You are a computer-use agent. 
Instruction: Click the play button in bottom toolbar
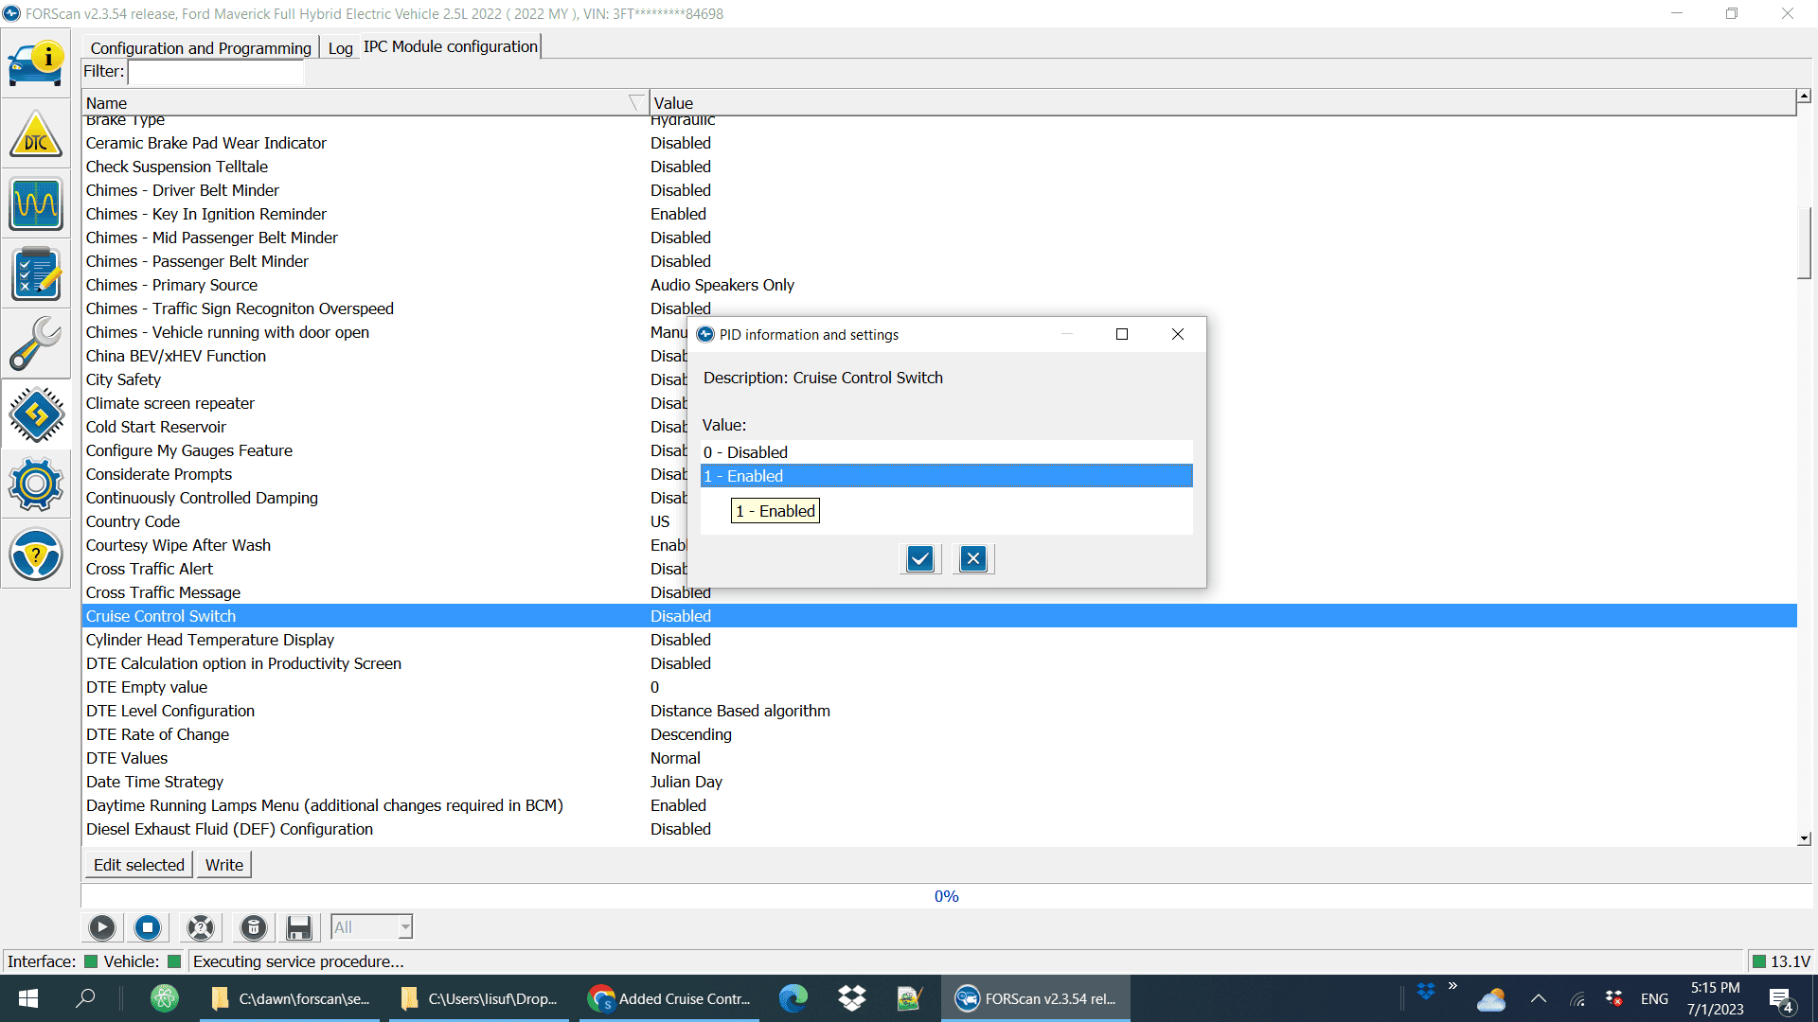102,927
